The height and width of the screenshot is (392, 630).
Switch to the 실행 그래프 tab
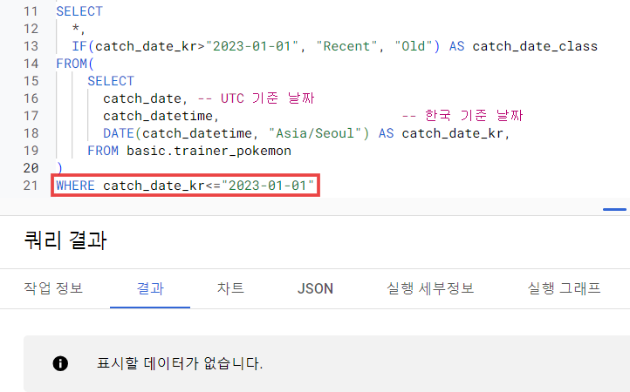[x=564, y=288]
